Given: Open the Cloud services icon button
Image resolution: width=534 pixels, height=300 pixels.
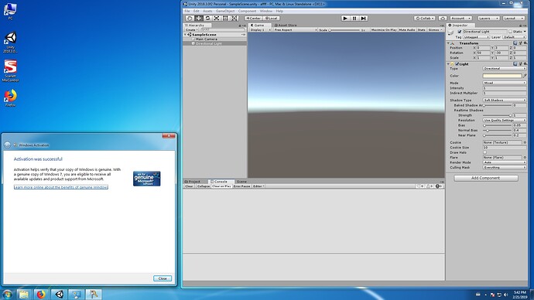Looking at the screenshot, I should tap(443, 18).
